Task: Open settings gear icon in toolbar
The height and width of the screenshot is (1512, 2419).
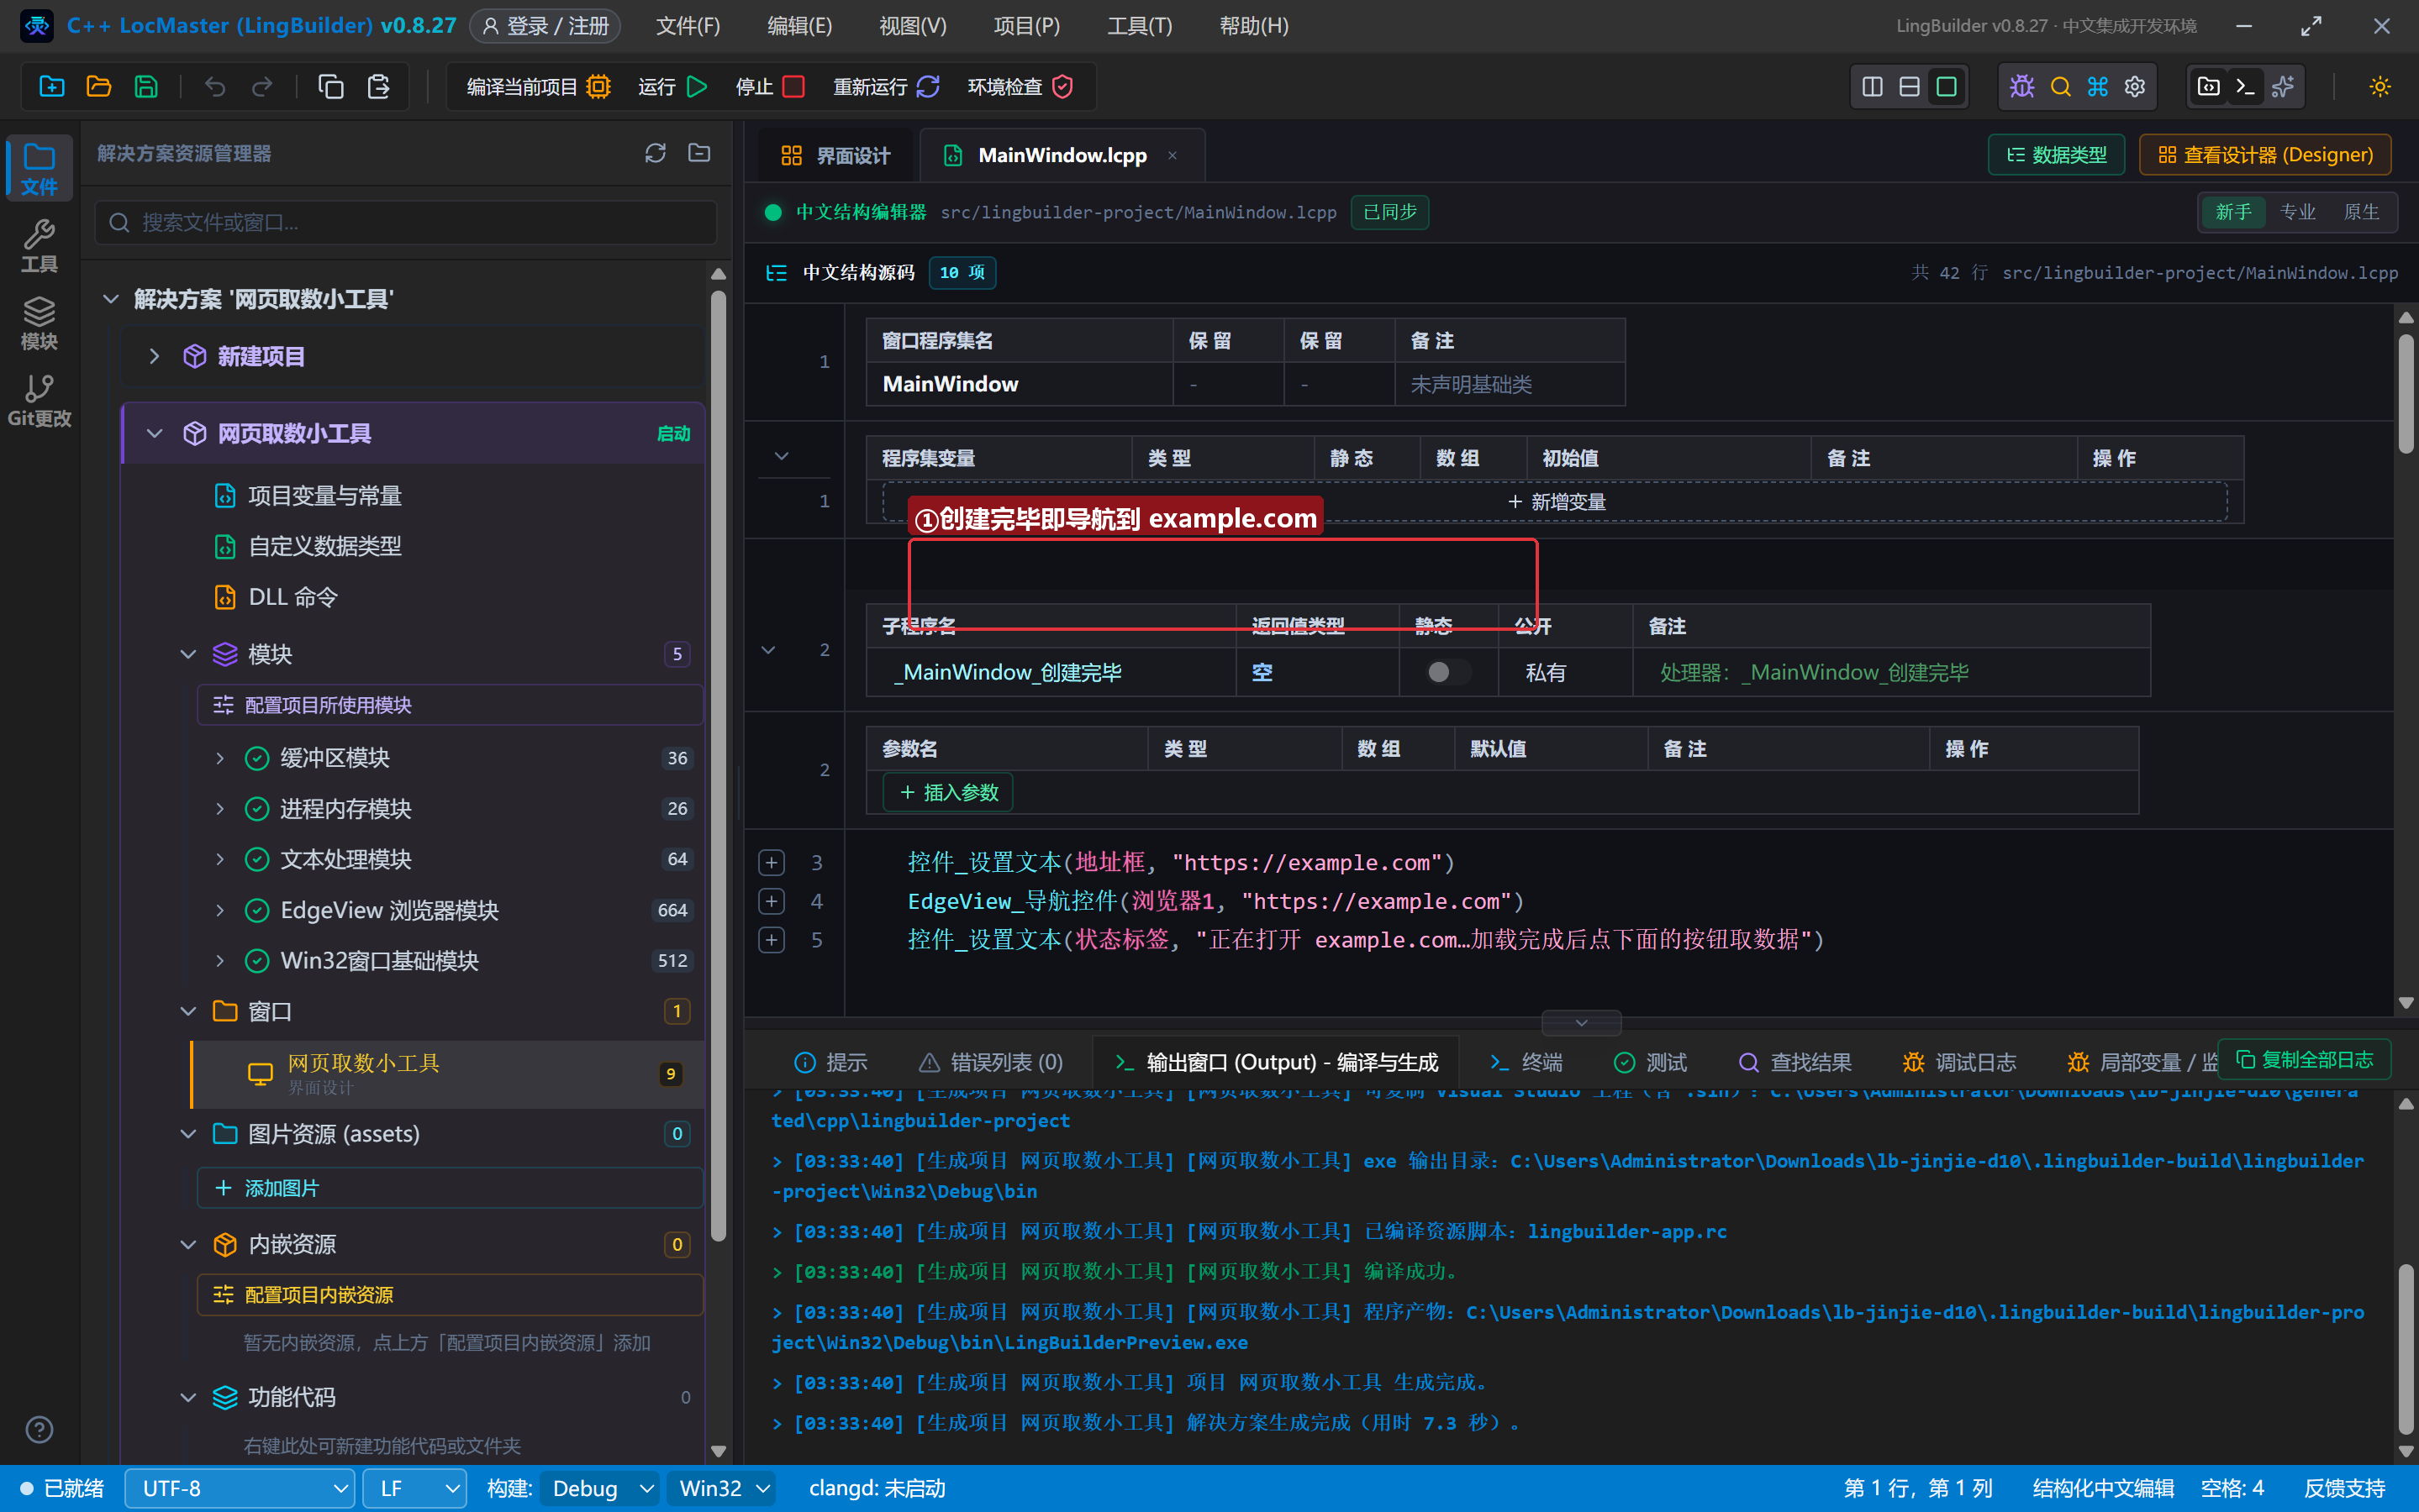Action: point(2135,86)
